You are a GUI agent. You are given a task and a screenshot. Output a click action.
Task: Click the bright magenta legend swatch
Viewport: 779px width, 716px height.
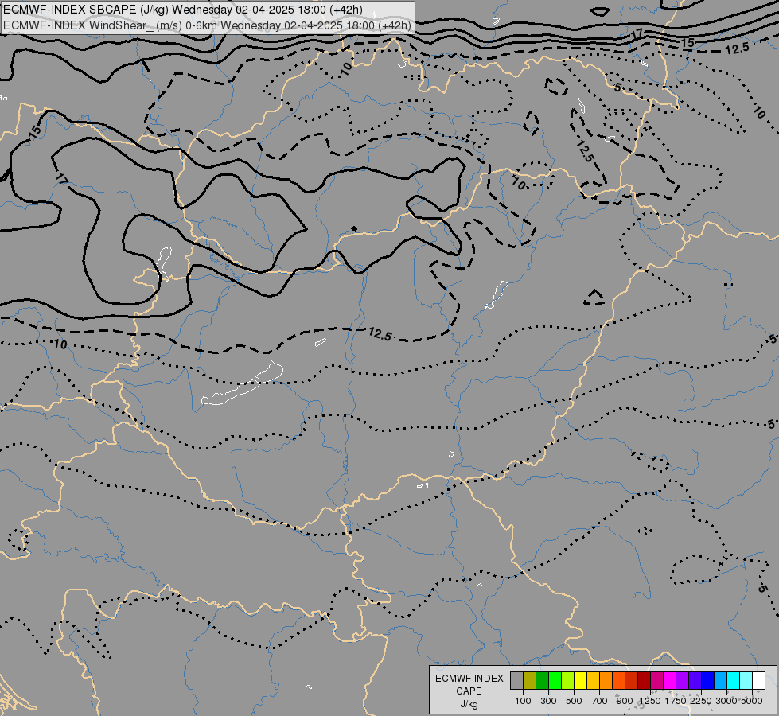tap(669, 680)
